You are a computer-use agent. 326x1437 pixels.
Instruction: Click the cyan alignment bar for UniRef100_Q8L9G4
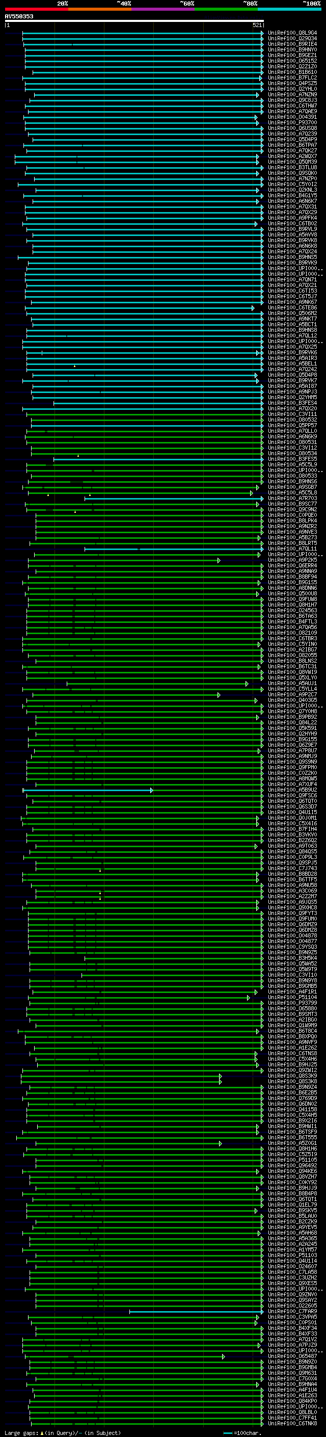(143, 33)
